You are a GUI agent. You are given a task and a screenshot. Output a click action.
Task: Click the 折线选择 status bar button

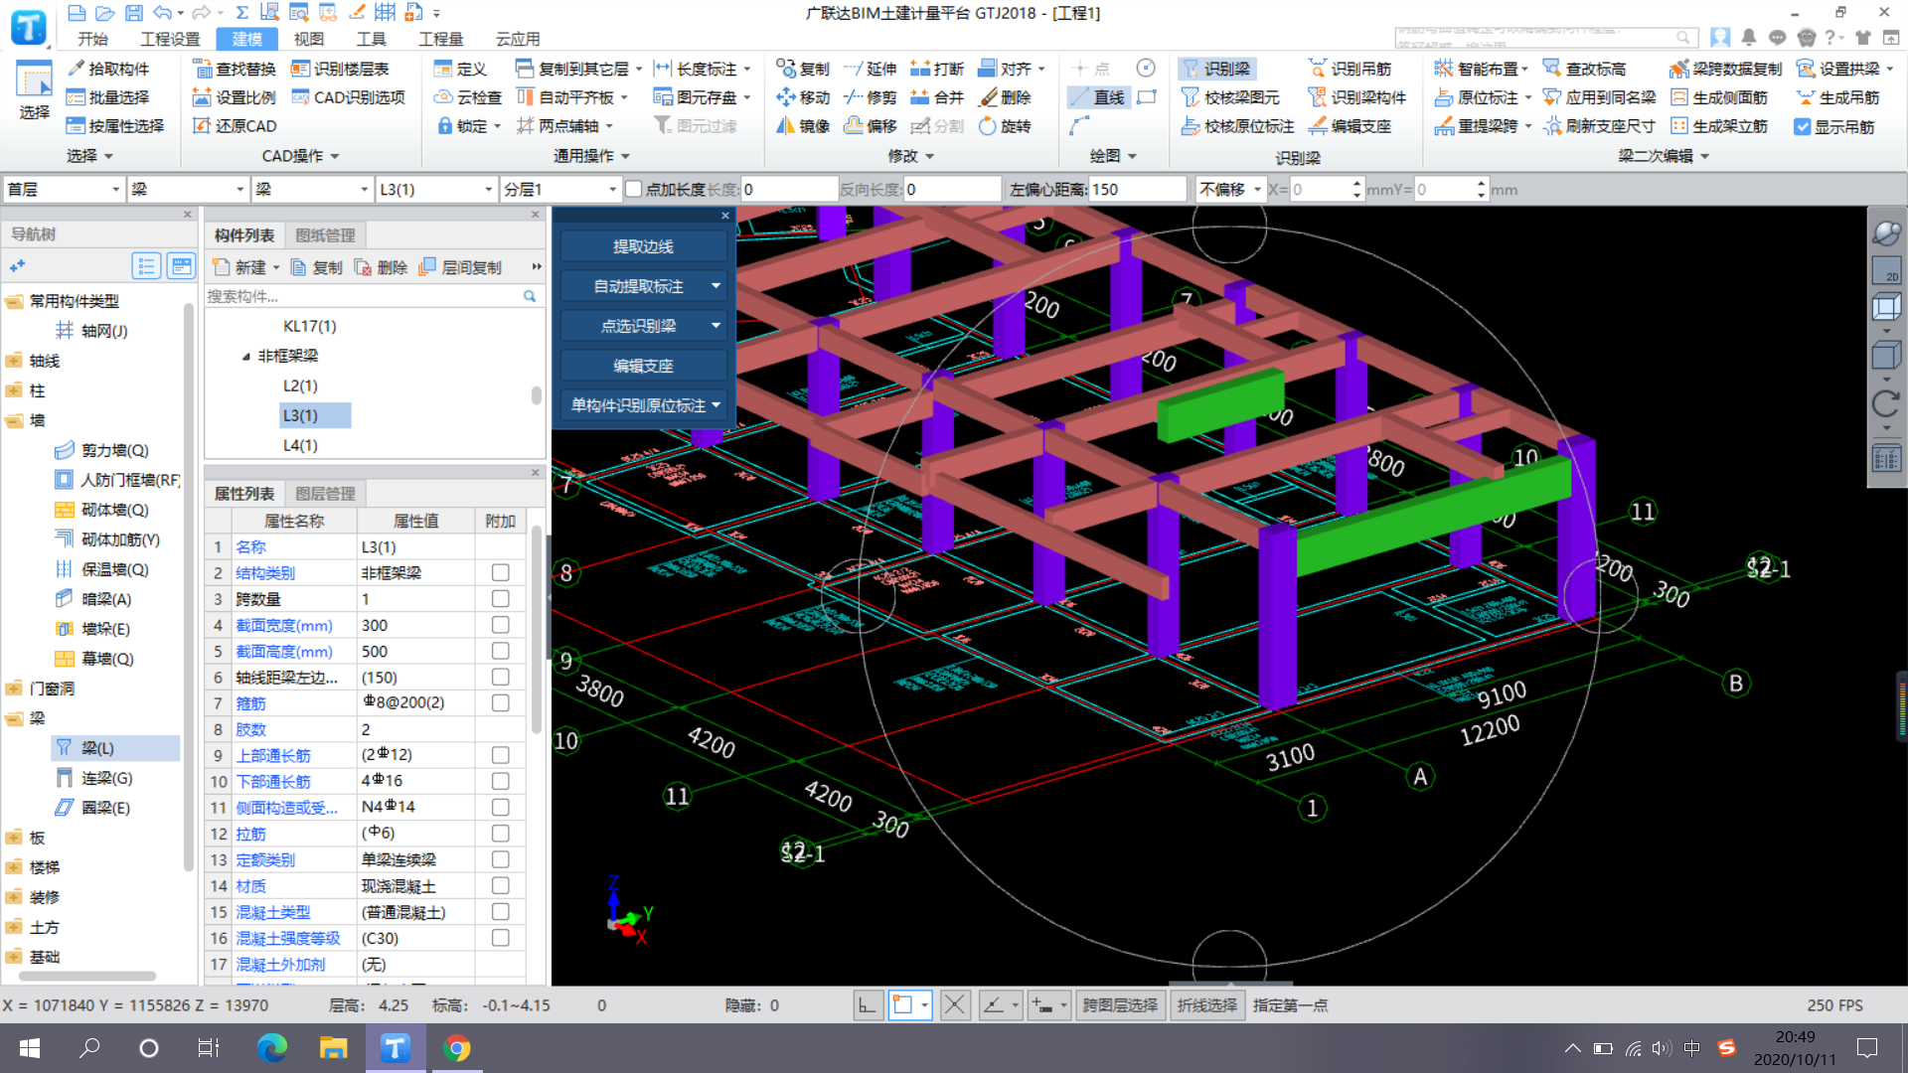coord(1206,1005)
